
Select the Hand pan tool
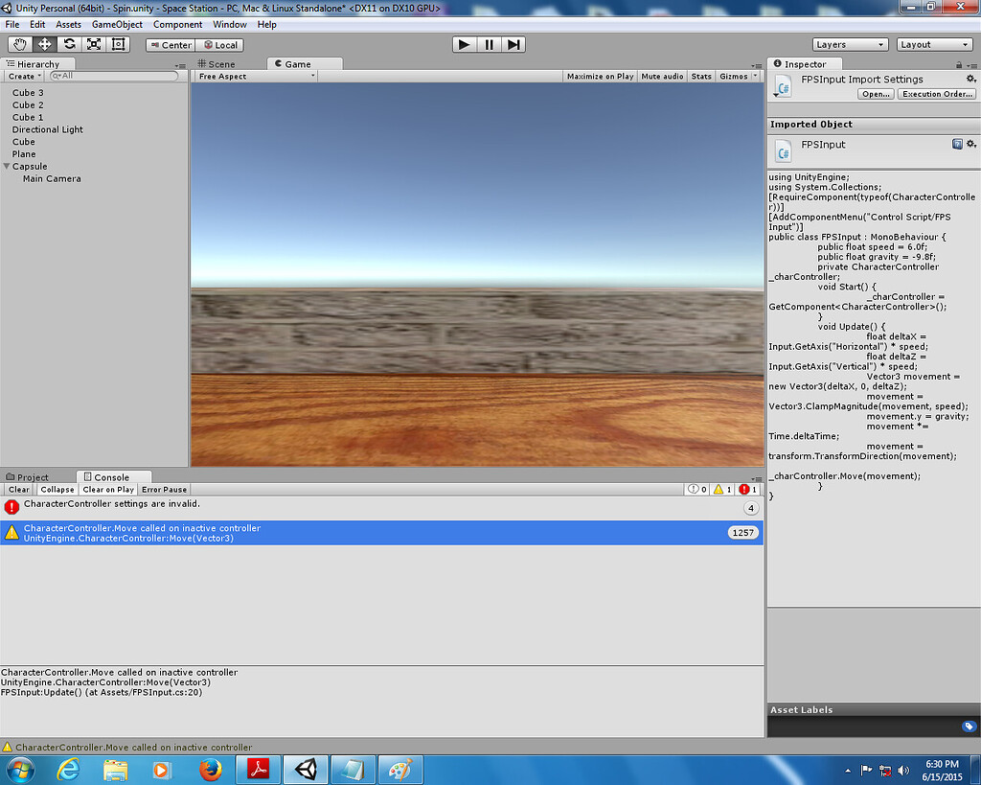pos(19,44)
